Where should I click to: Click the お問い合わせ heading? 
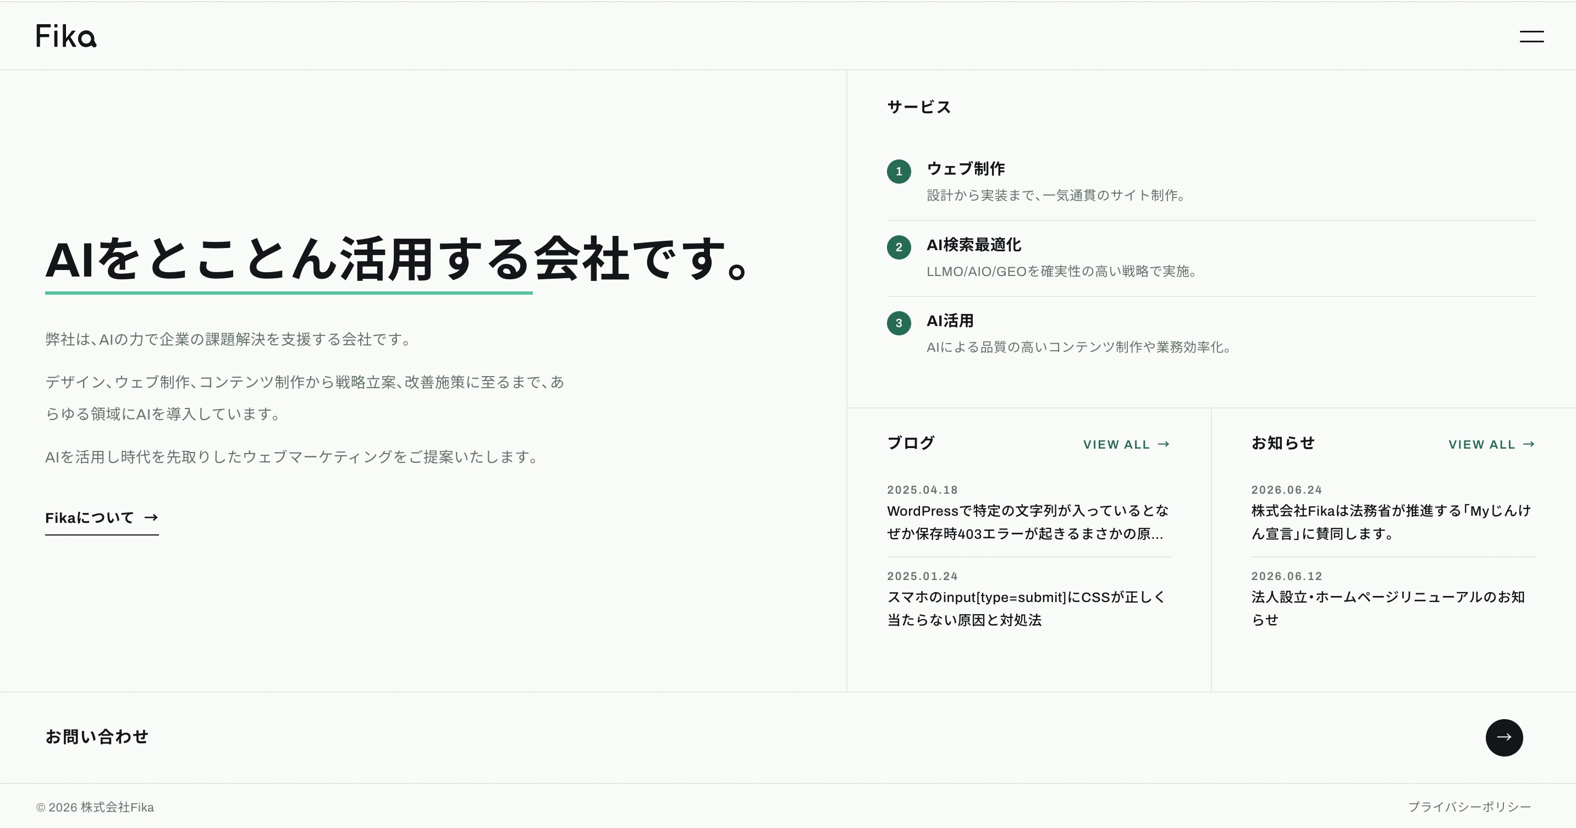(x=97, y=737)
